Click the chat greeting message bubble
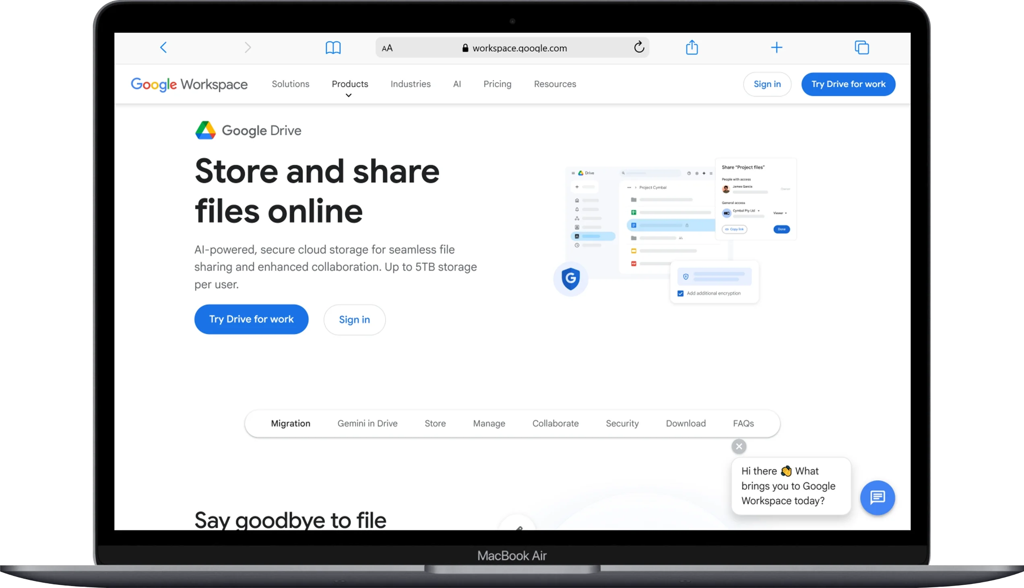This screenshot has width=1024, height=588. (x=791, y=485)
